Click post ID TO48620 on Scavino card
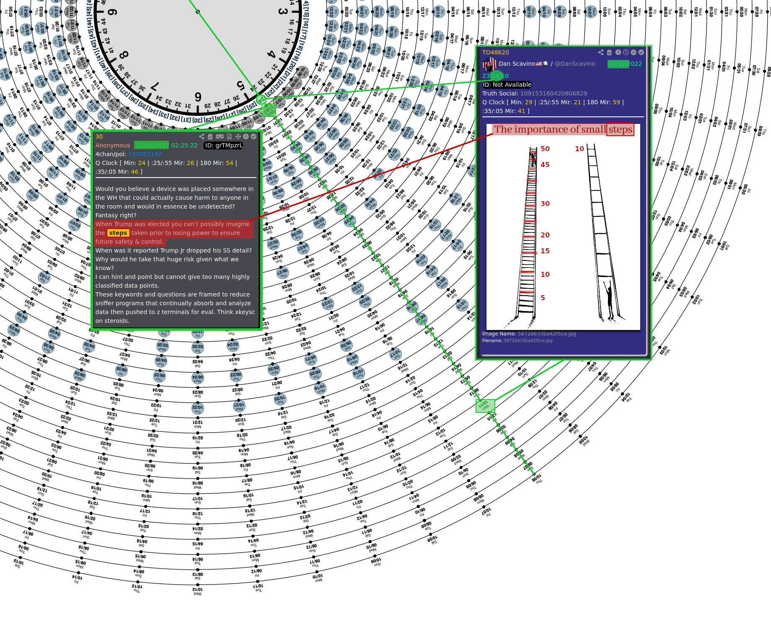This screenshot has height=621, width=771. pyautogui.click(x=495, y=52)
